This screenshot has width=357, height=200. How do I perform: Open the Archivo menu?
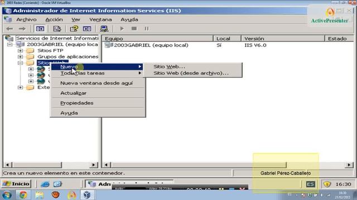click(x=26, y=19)
